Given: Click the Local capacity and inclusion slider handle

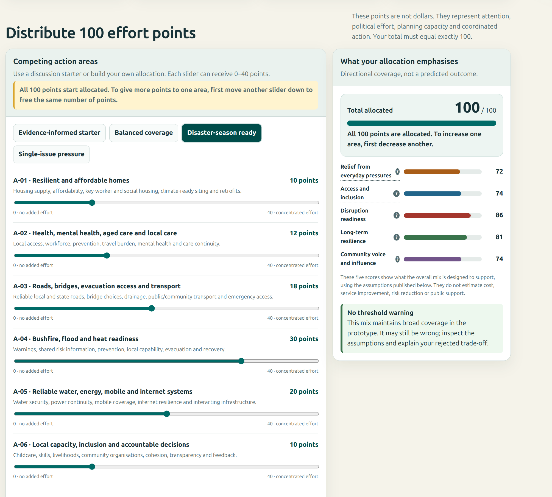Looking at the screenshot, I should 92,467.
